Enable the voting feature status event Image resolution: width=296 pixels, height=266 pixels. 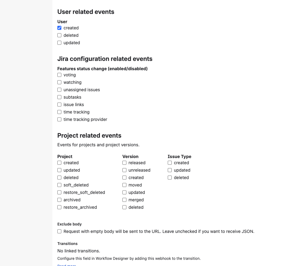pyautogui.click(x=59, y=75)
